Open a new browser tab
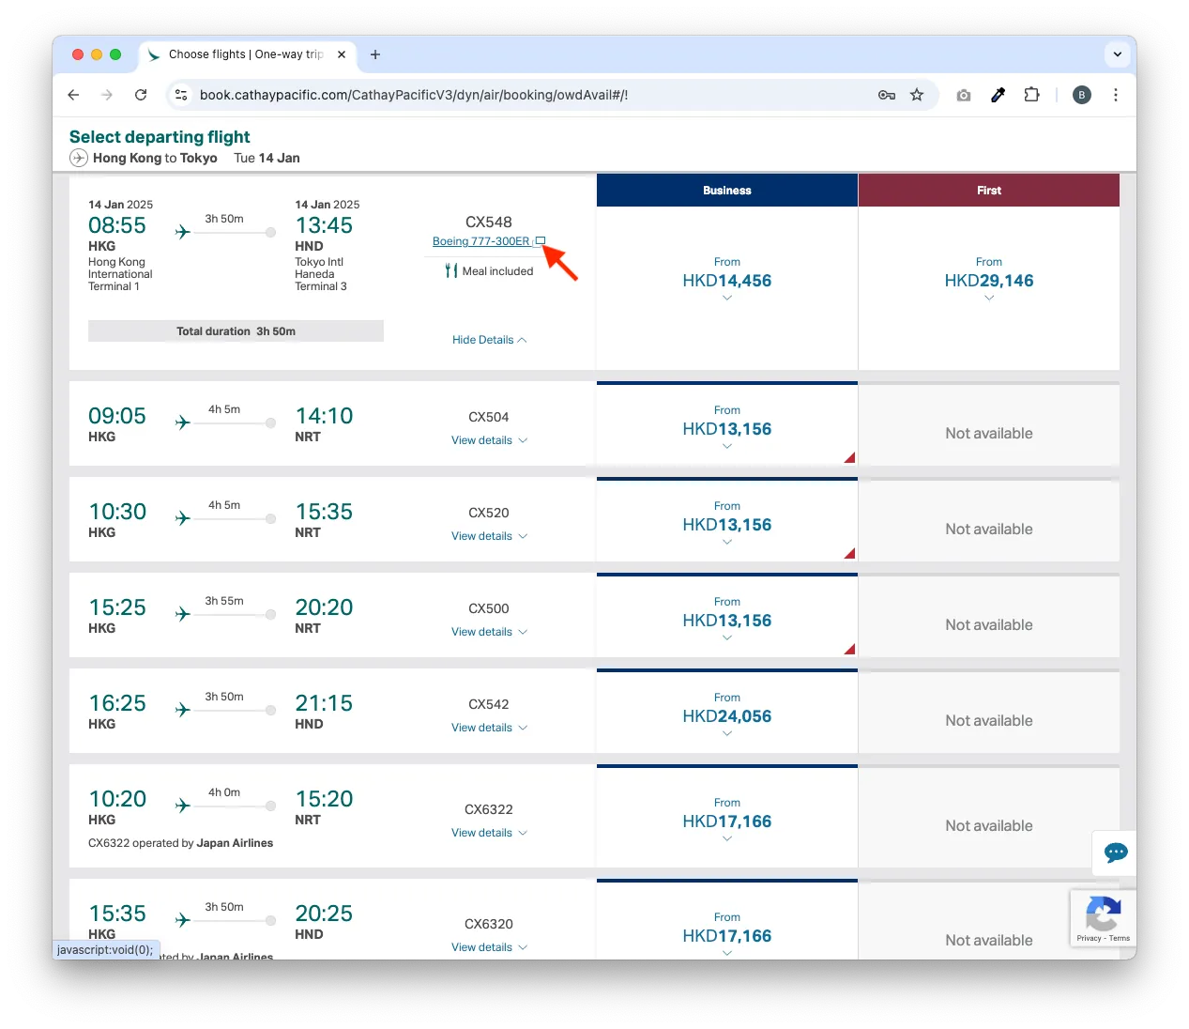This screenshot has width=1189, height=1029. coord(375,54)
